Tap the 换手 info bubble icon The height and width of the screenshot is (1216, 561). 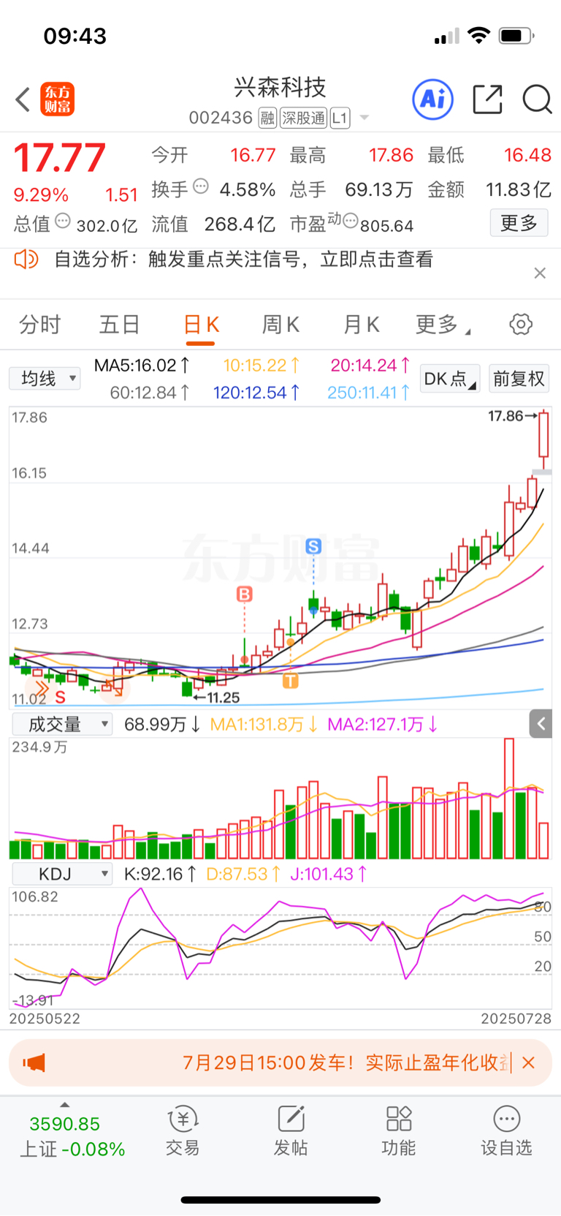[201, 186]
